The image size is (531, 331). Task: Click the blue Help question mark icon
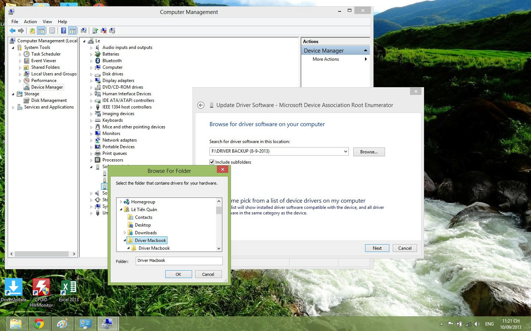point(63,31)
